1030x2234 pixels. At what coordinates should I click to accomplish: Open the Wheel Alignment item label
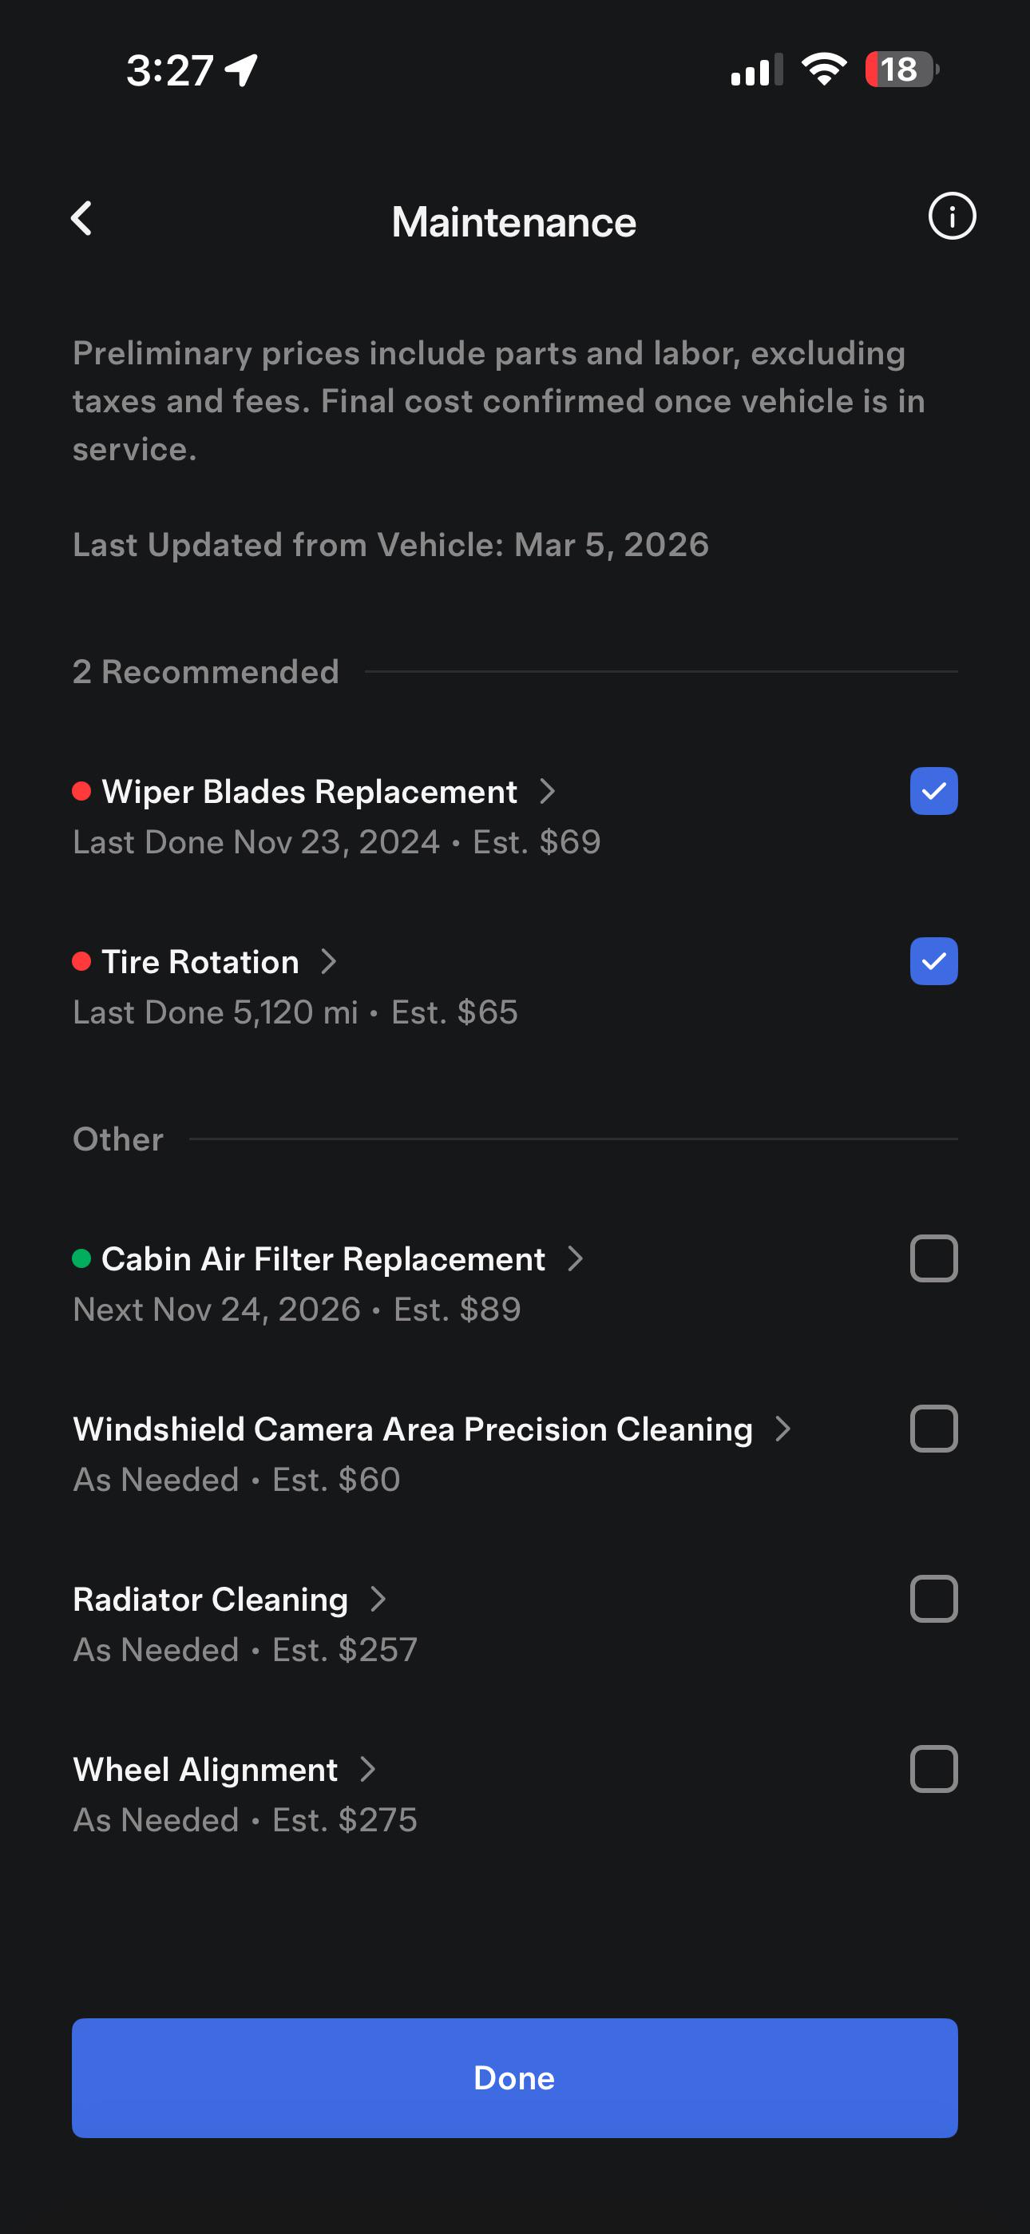pyautogui.click(x=205, y=1769)
